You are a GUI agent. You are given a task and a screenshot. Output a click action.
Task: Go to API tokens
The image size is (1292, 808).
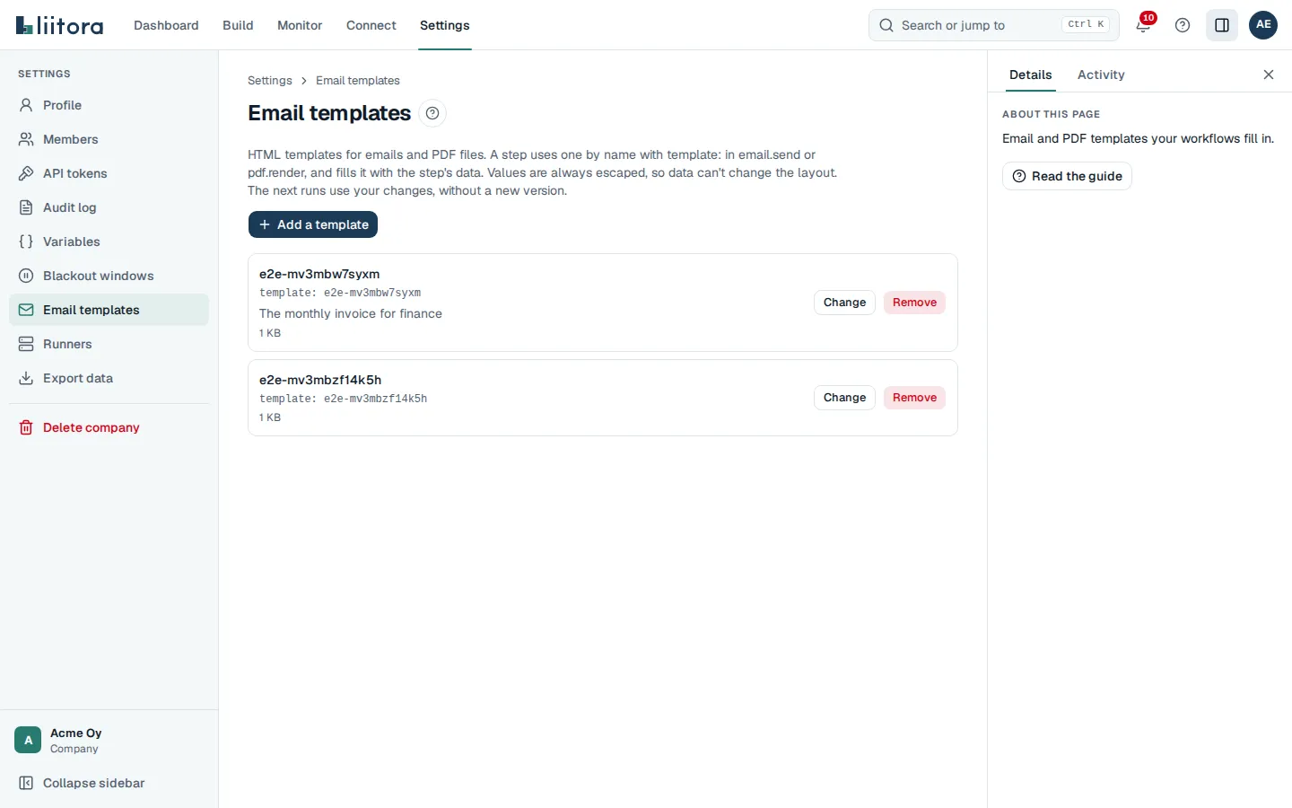(109, 173)
